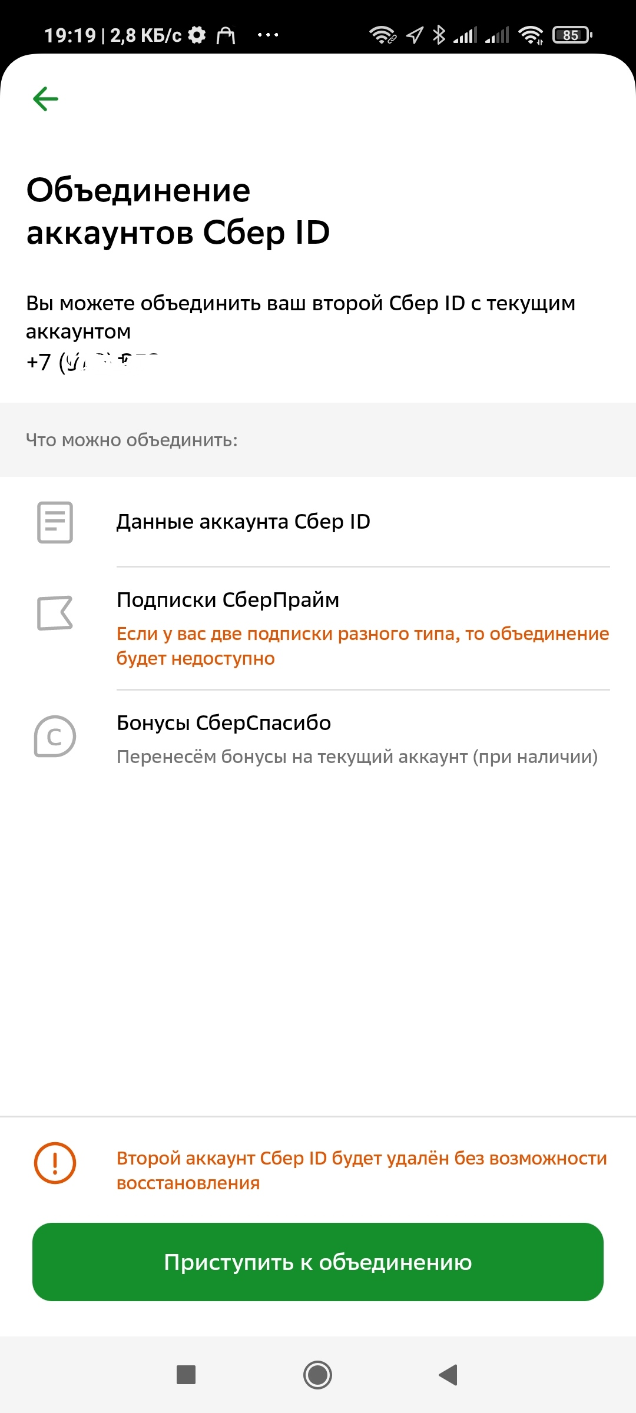
Task: Tap the Android recent apps square
Action: click(x=186, y=1375)
